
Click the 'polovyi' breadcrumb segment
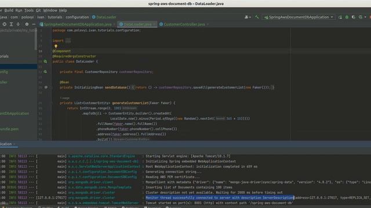click(x=27, y=17)
